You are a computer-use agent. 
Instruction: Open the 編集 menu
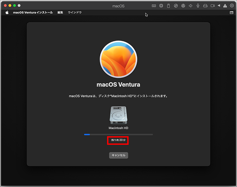60,13
